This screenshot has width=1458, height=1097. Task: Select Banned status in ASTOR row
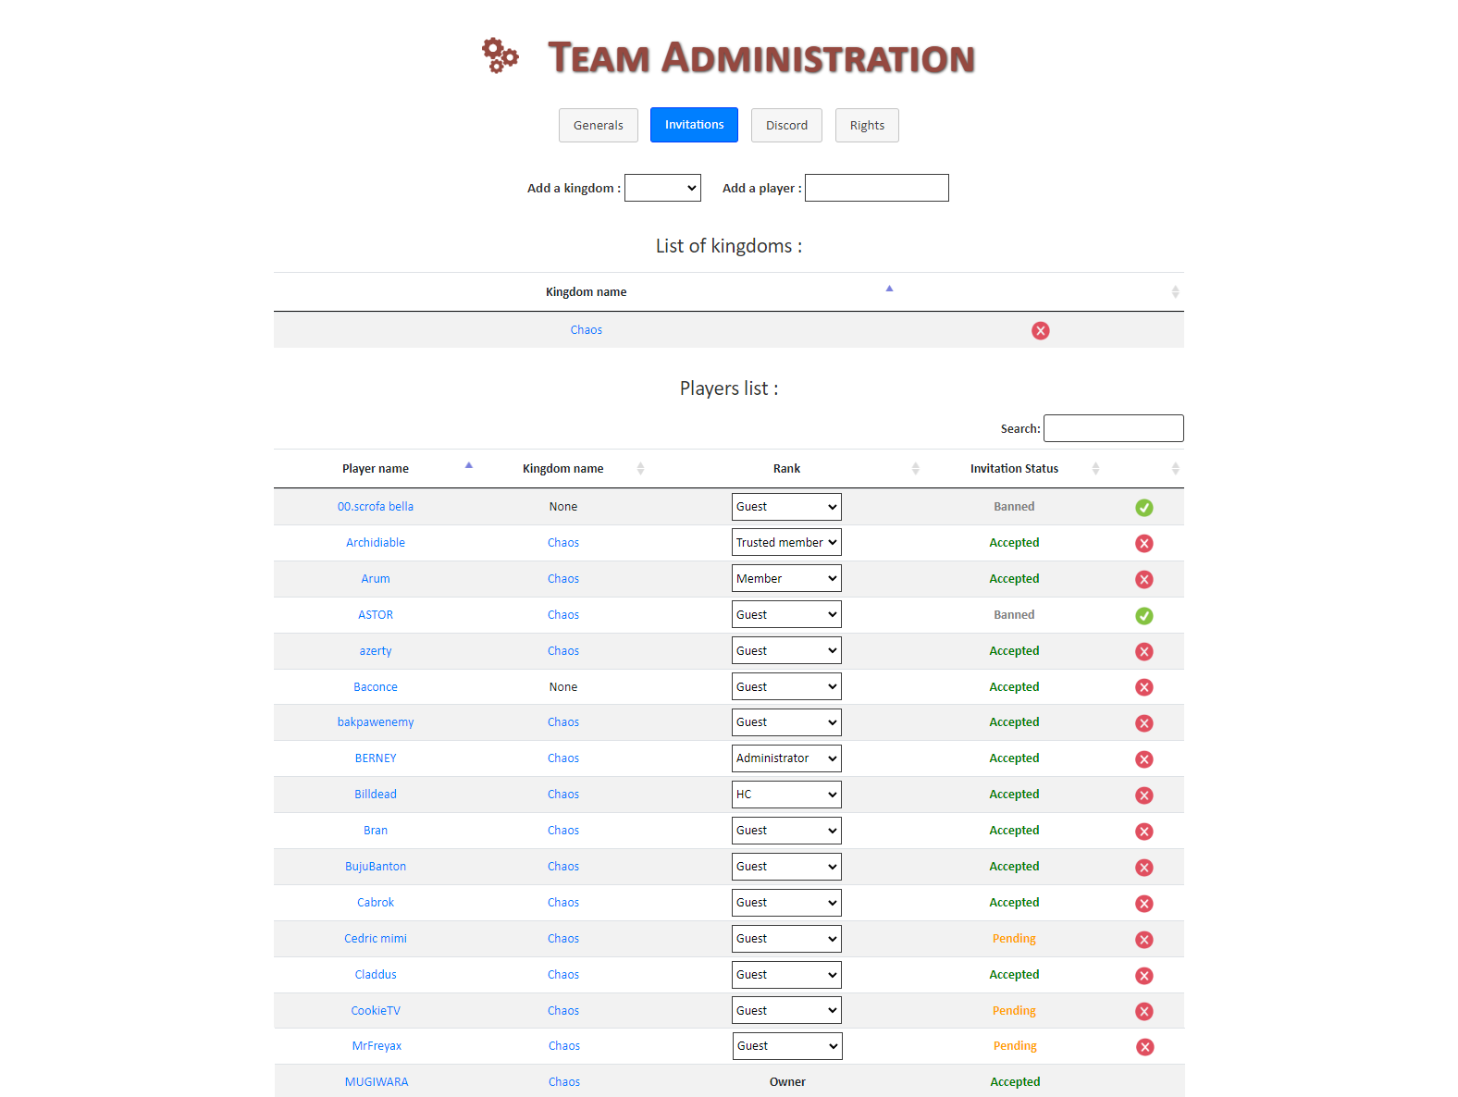[x=1014, y=615]
